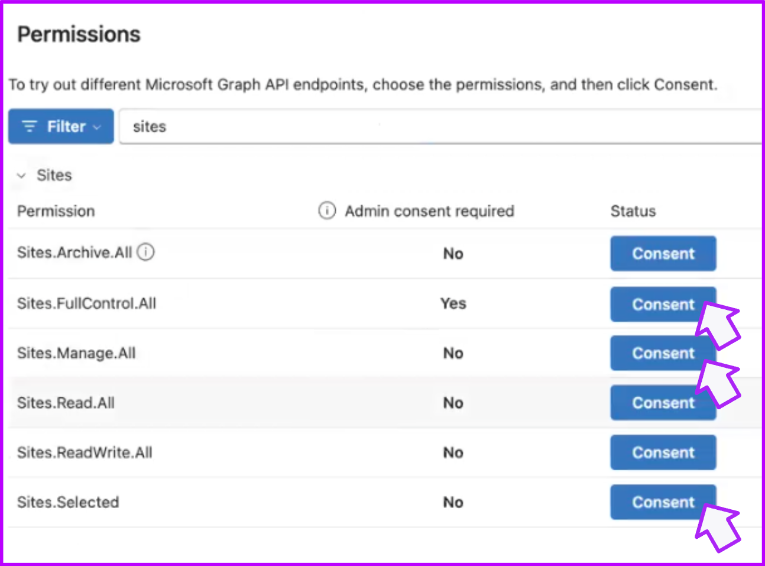Click info icon beside Admin consent required
Viewport: 765px width, 566px height.
coord(327,210)
